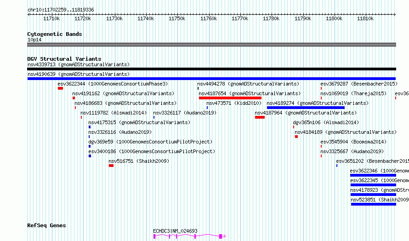Click the Cytogenetic Bands track title
The image size is (409, 241).
(x=55, y=34)
